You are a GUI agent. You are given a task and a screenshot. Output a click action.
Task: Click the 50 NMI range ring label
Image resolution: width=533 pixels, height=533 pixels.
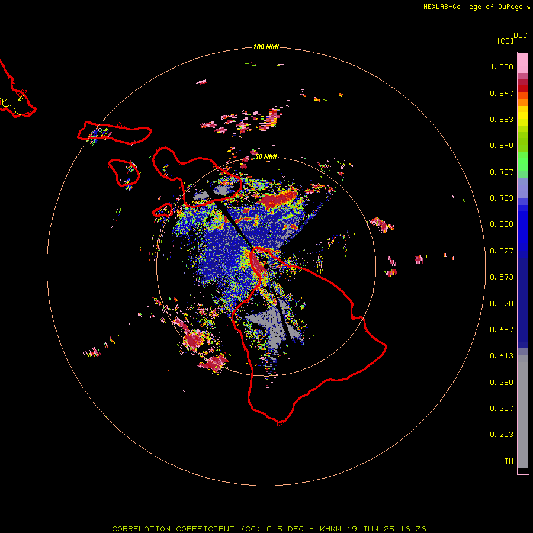point(266,156)
